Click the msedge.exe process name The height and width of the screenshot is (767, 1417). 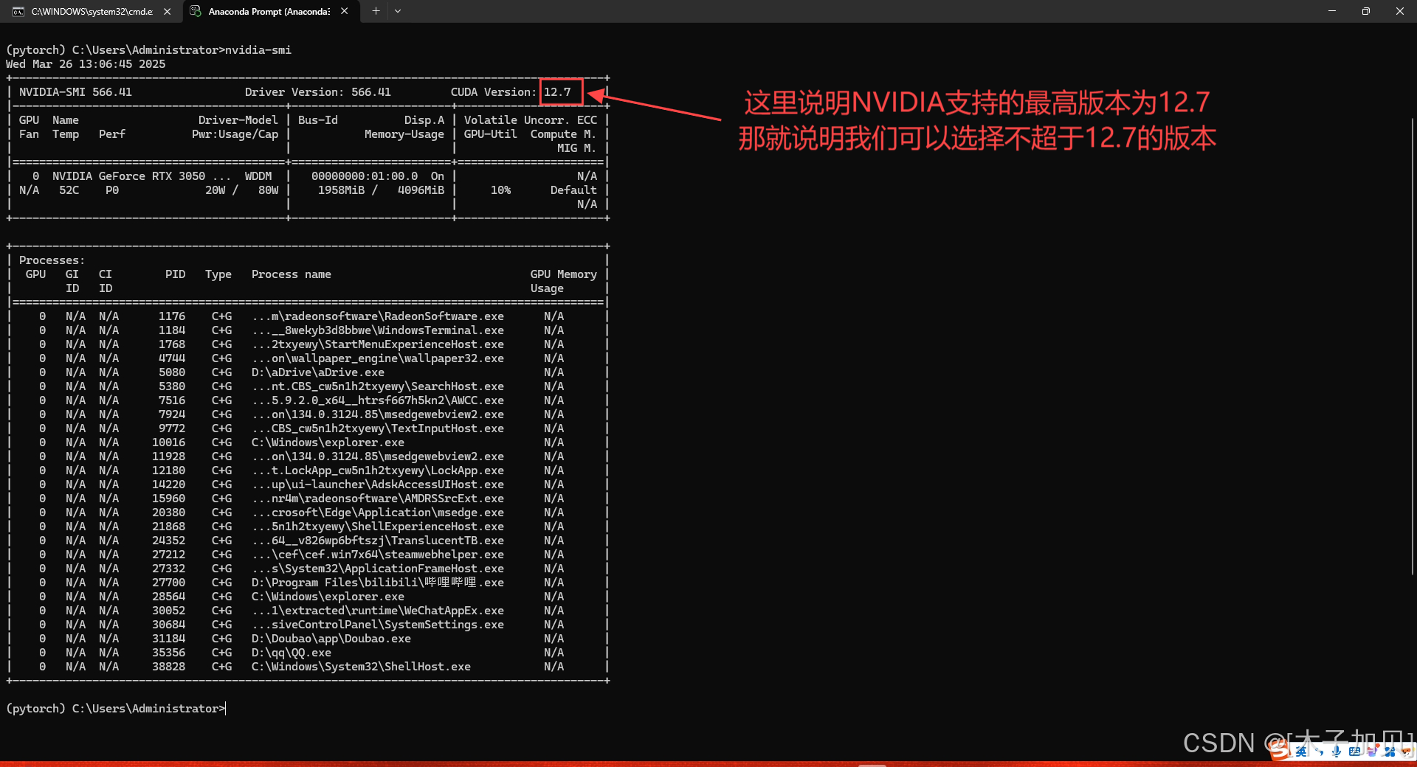(x=378, y=513)
